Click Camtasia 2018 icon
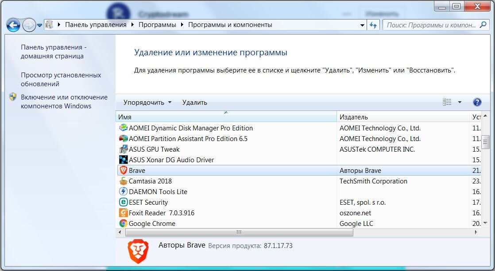This screenshot has height=271, width=495. [123, 181]
